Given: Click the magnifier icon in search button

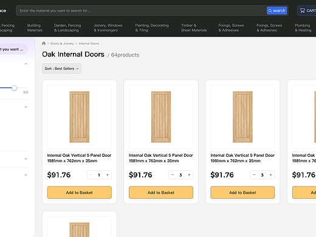Looking at the screenshot, I should [x=270, y=11].
